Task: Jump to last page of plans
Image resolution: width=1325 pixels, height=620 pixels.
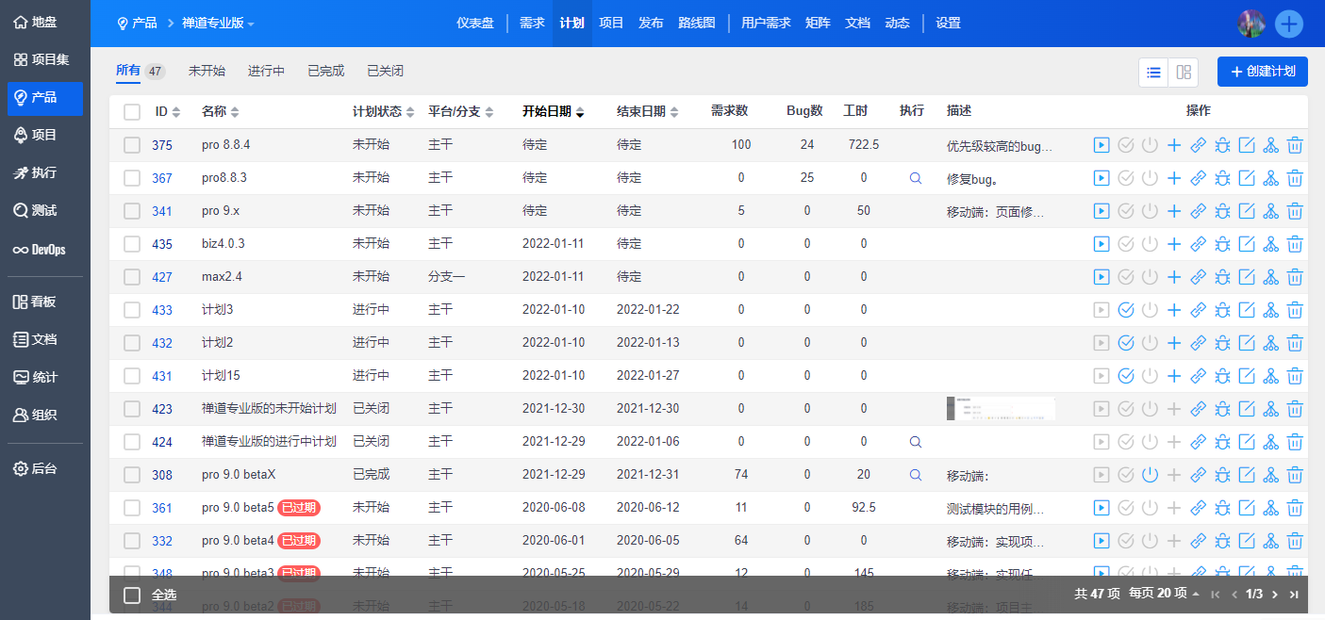Action: [x=1294, y=595]
